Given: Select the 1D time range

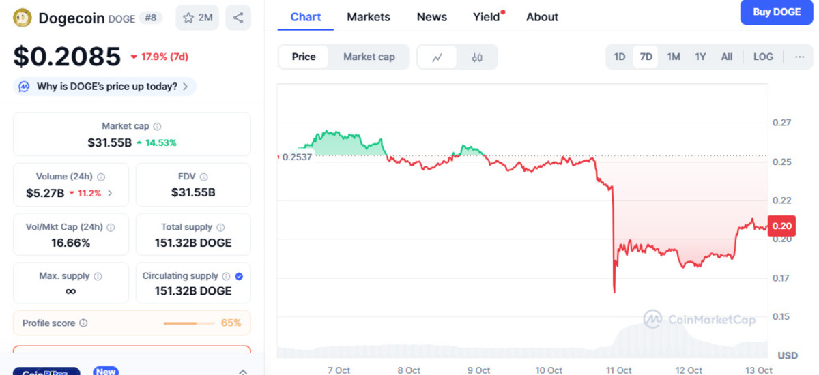Looking at the screenshot, I should tap(619, 57).
